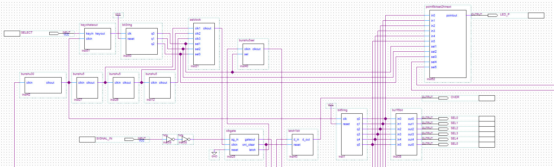Click the SEL0 output pin symbol
554x167 pixels.
point(443,119)
